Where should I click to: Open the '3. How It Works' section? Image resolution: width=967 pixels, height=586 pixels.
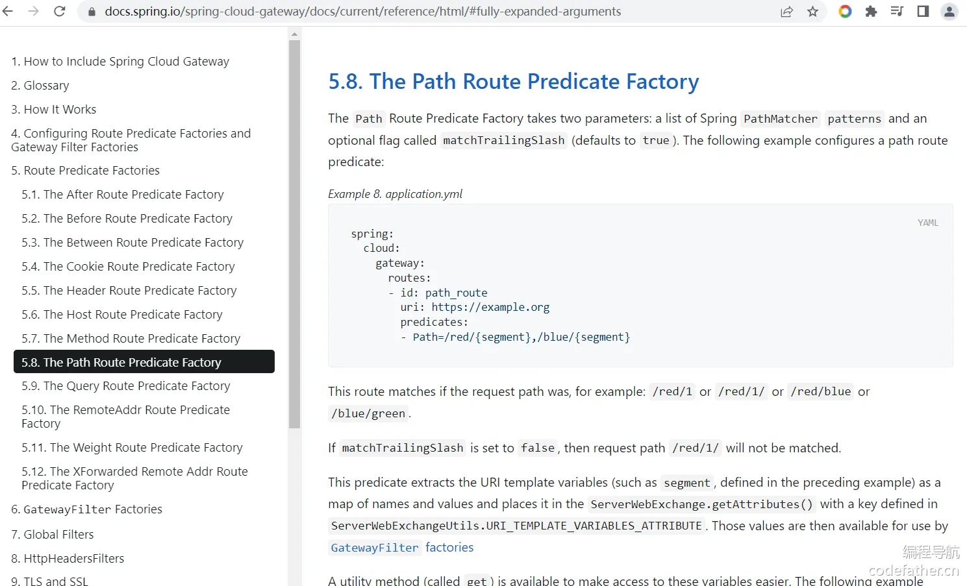point(53,110)
